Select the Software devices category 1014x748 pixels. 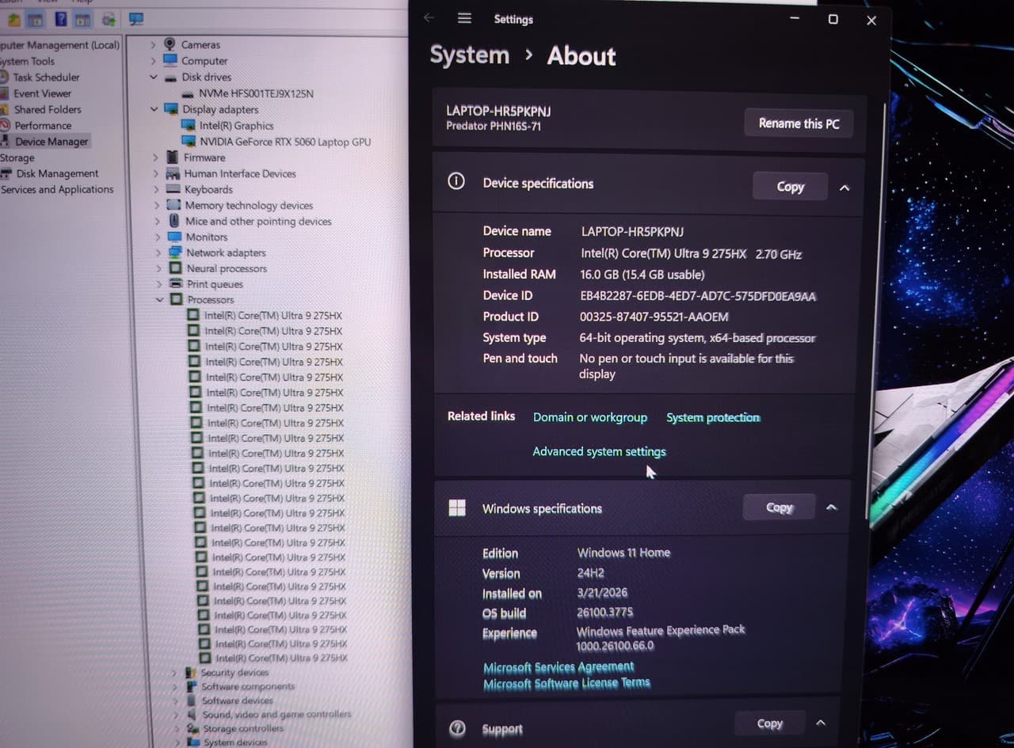[237, 701]
